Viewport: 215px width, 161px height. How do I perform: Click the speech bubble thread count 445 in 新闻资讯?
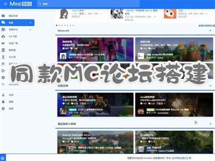pos(66,48)
